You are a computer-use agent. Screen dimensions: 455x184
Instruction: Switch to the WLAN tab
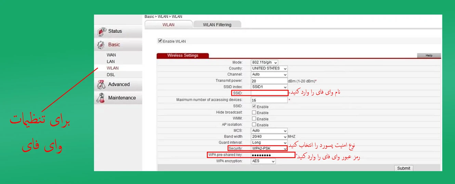[x=168, y=25]
